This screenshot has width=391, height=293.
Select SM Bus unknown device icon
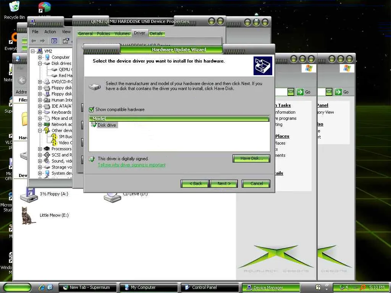54,137
